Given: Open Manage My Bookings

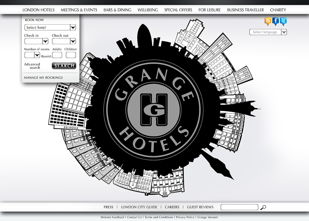Looking at the screenshot, I should click(43, 78).
